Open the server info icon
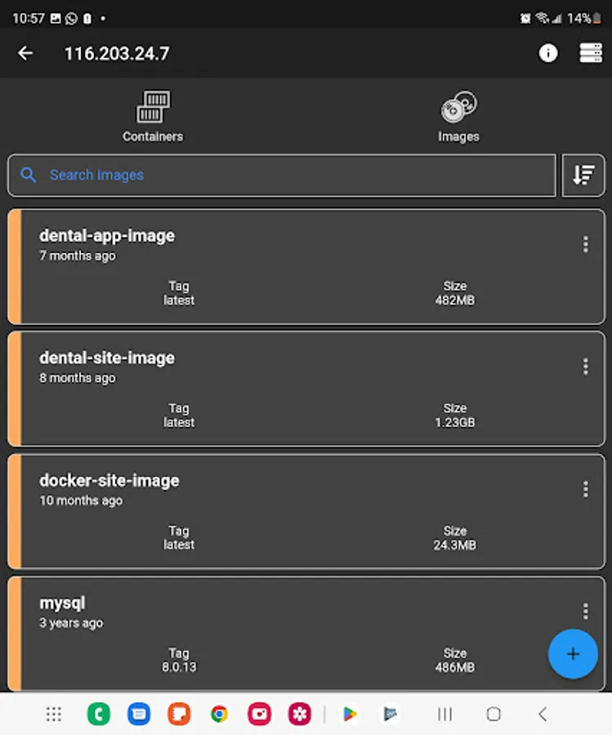The height and width of the screenshot is (735, 612). point(548,53)
